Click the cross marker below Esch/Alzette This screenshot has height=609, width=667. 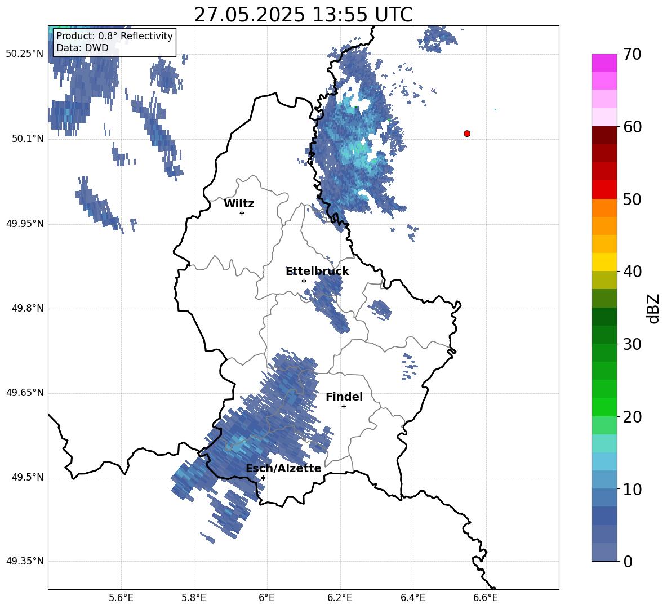[x=263, y=478]
